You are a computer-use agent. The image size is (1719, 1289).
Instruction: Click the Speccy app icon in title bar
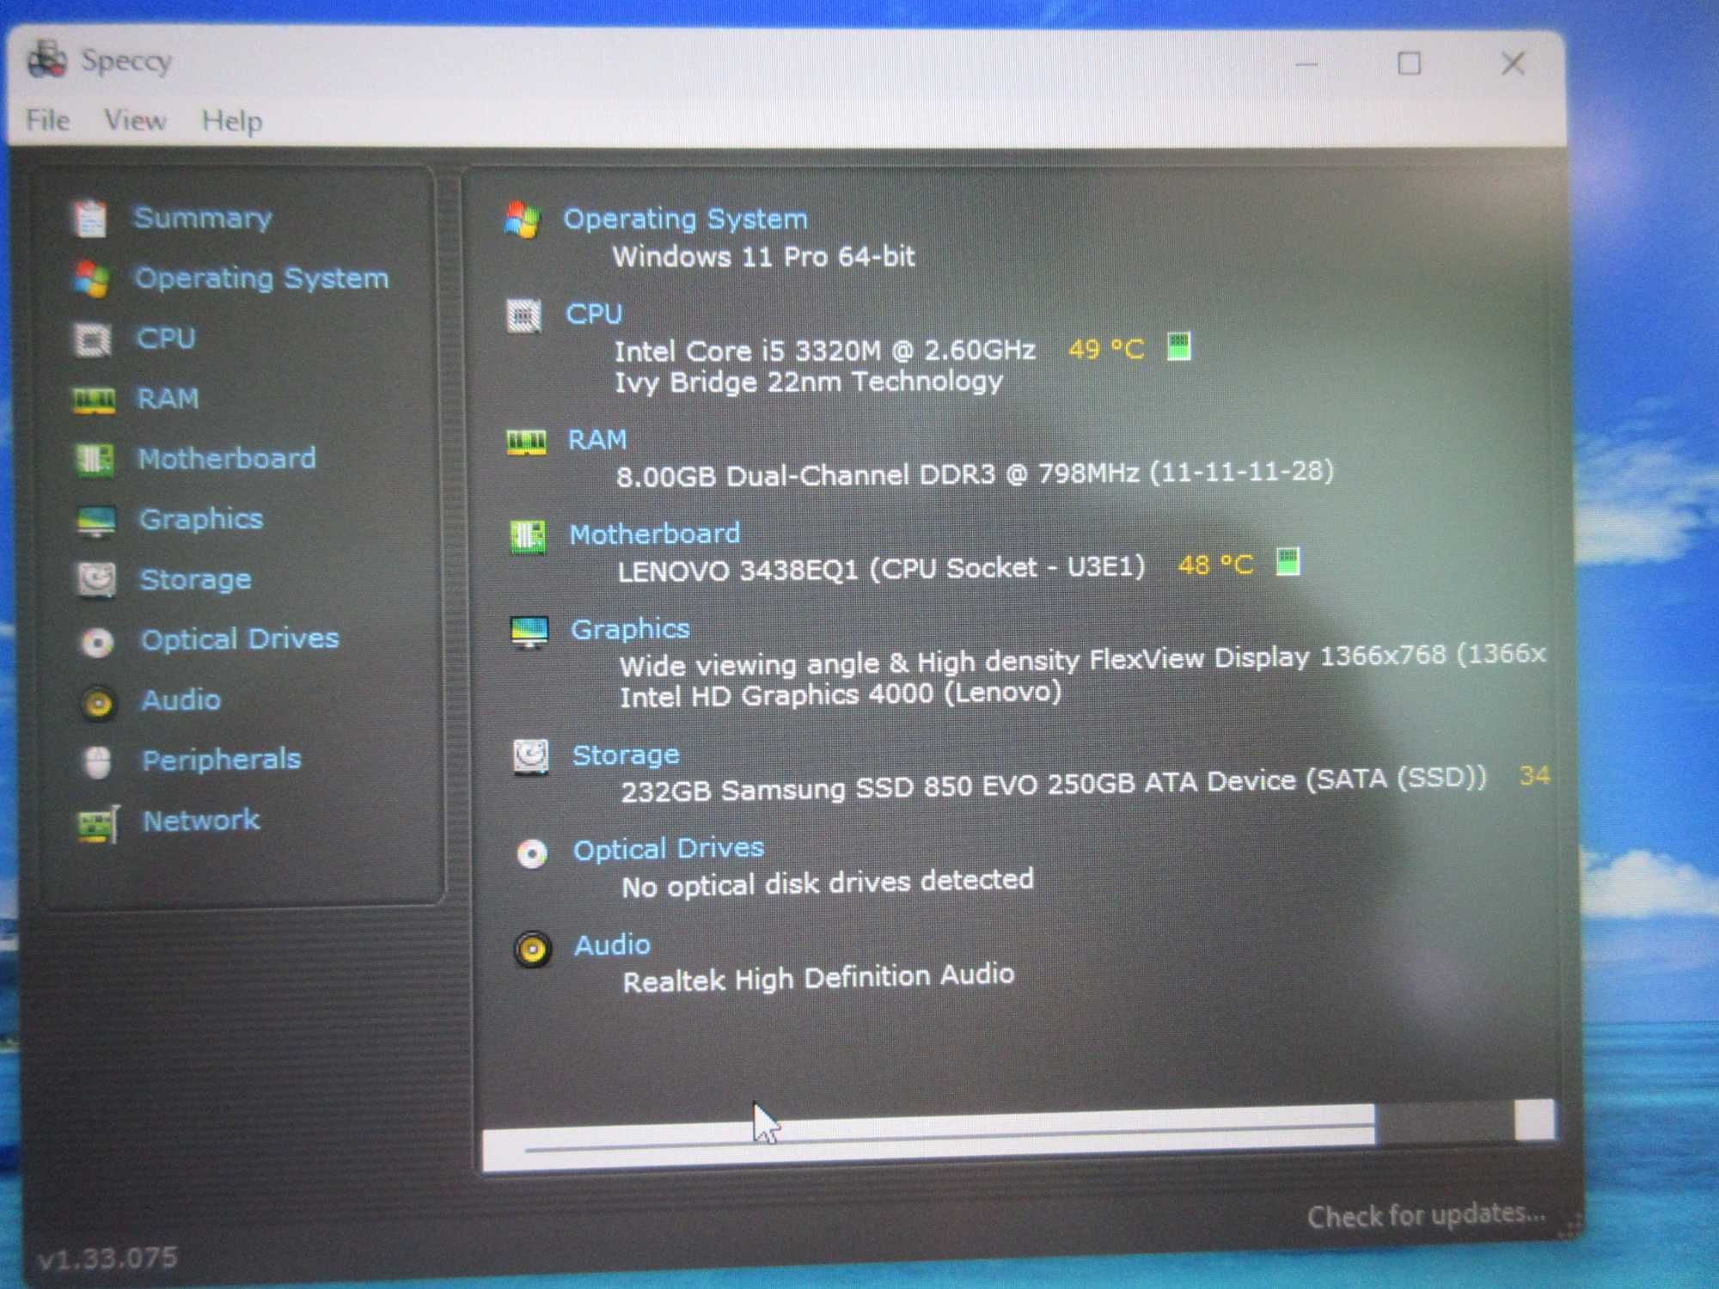click(x=47, y=60)
